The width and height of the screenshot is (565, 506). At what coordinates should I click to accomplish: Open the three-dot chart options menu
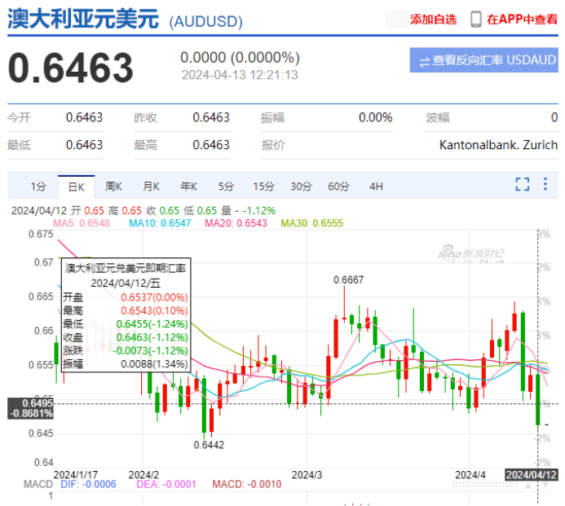coord(544,185)
